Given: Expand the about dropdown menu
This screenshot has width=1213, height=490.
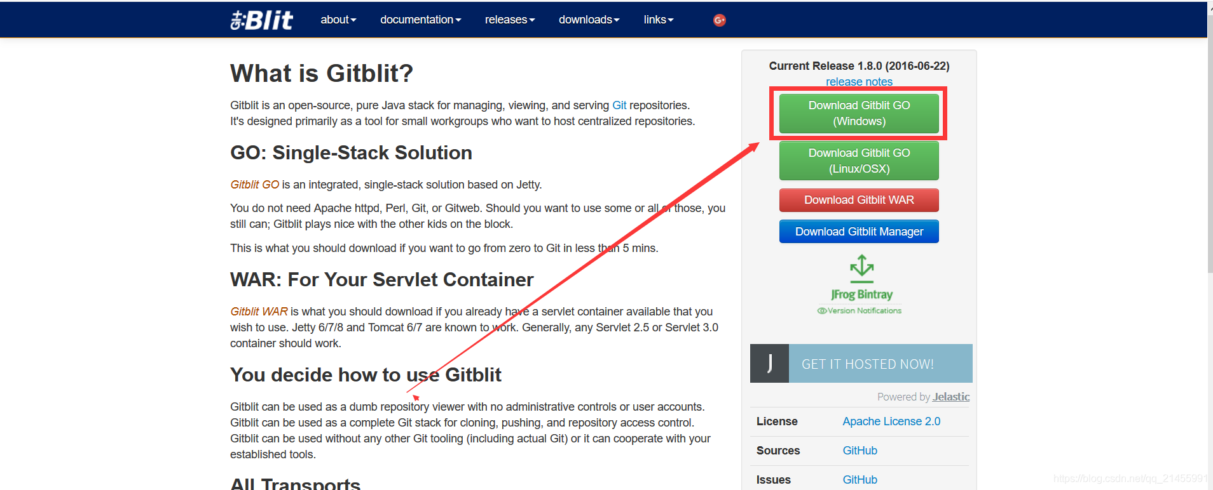Looking at the screenshot, I should pyautogui.click(x=338, y=20).
